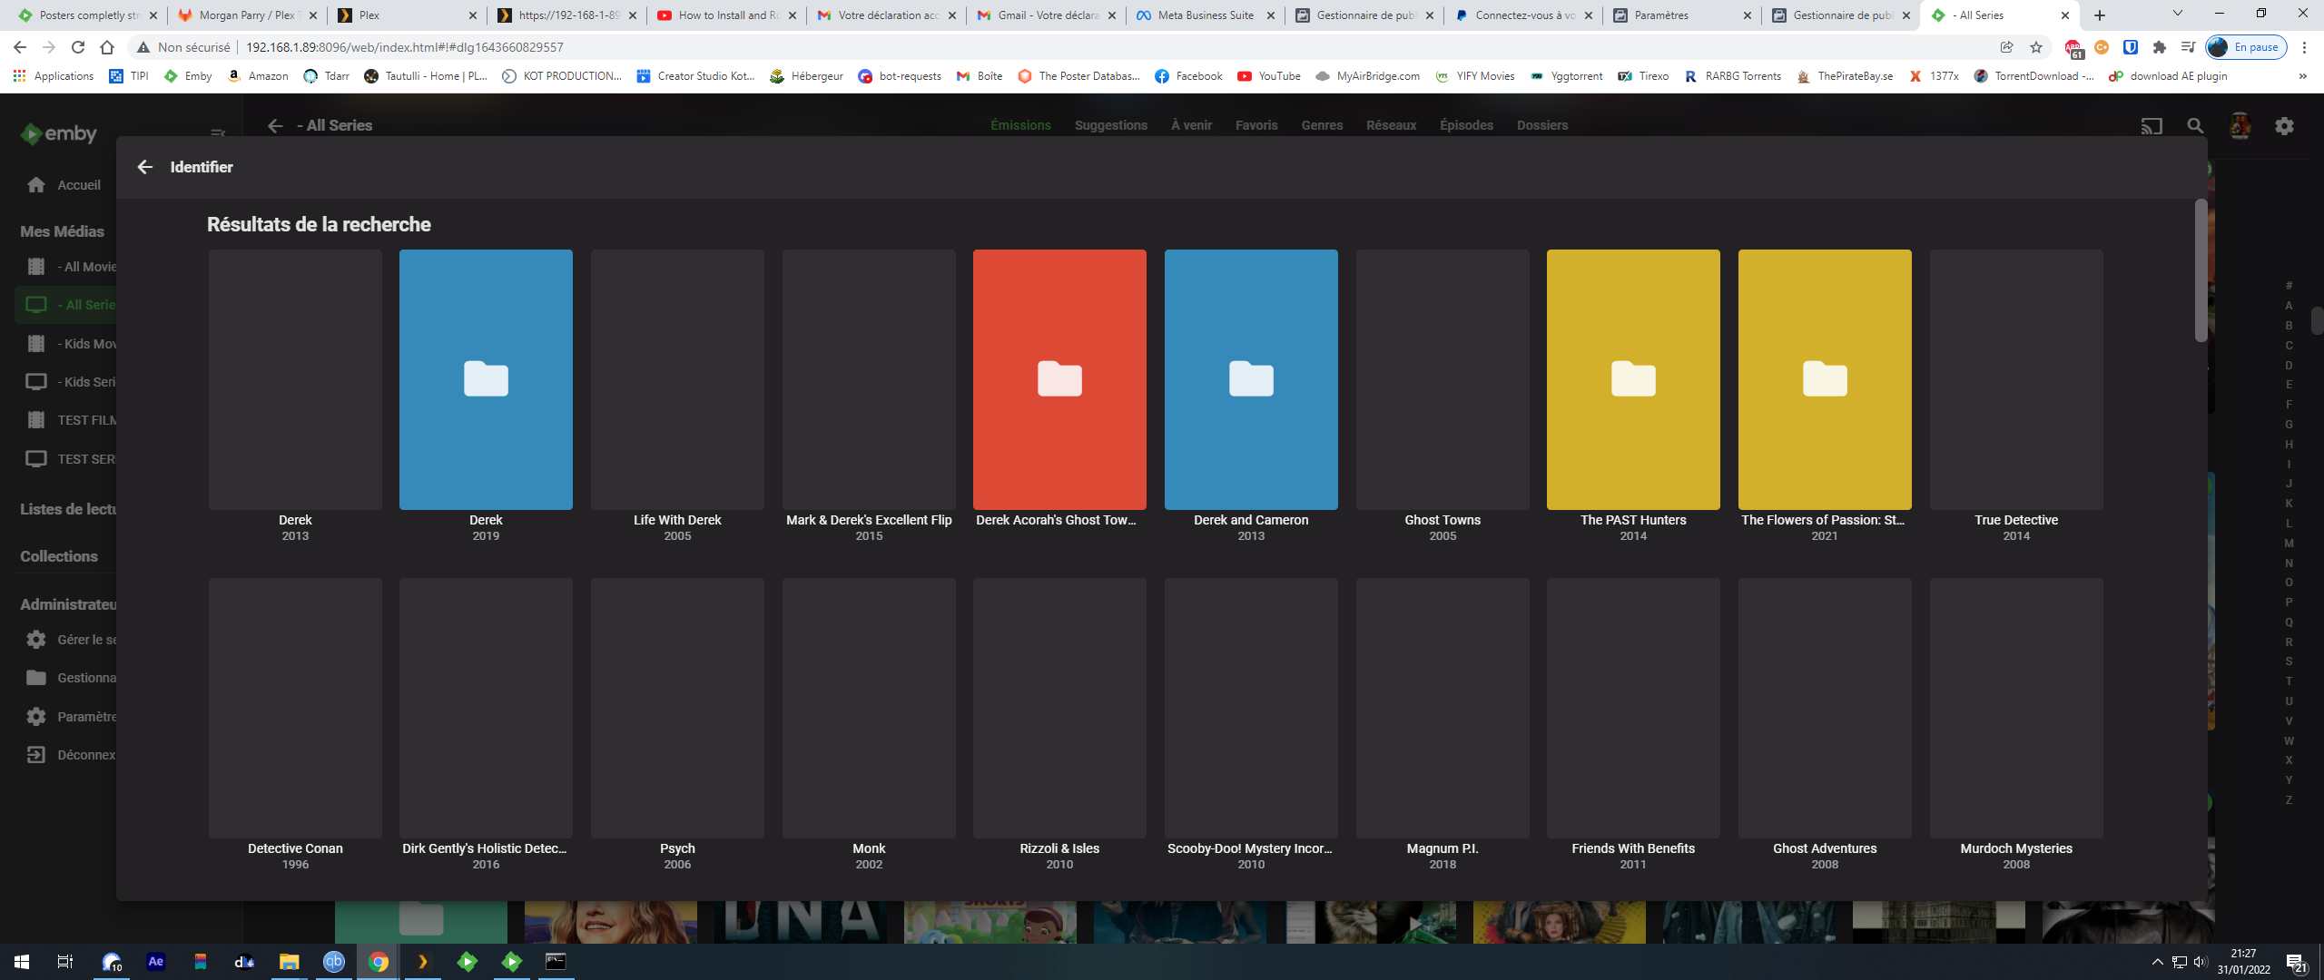
Task: Show hidden system tray icons chevron
Action: pos(2157,962)
